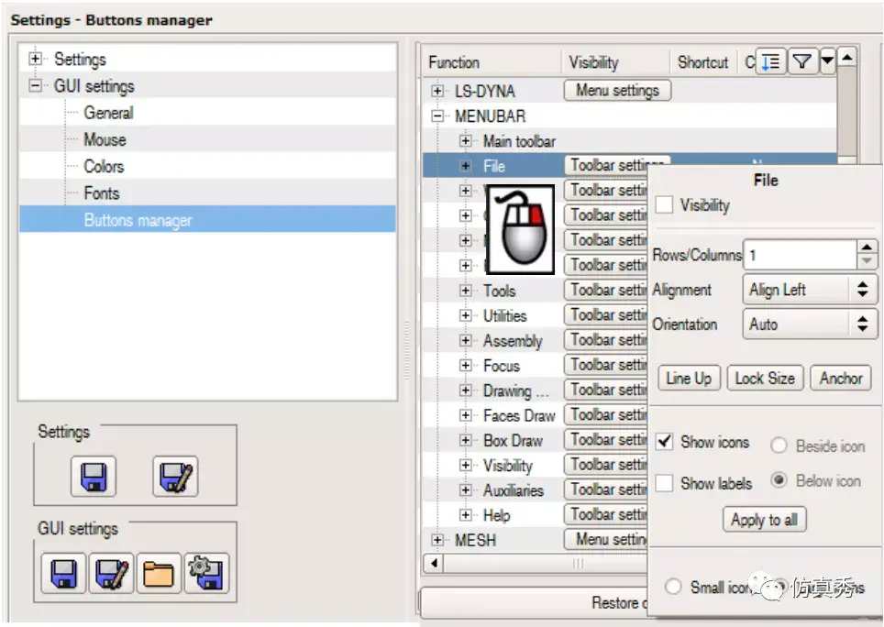The width and height of the screenshot is (884, 627).
Task: Open the Alignment dropdown showing Align Left
Action: point(810,290)
